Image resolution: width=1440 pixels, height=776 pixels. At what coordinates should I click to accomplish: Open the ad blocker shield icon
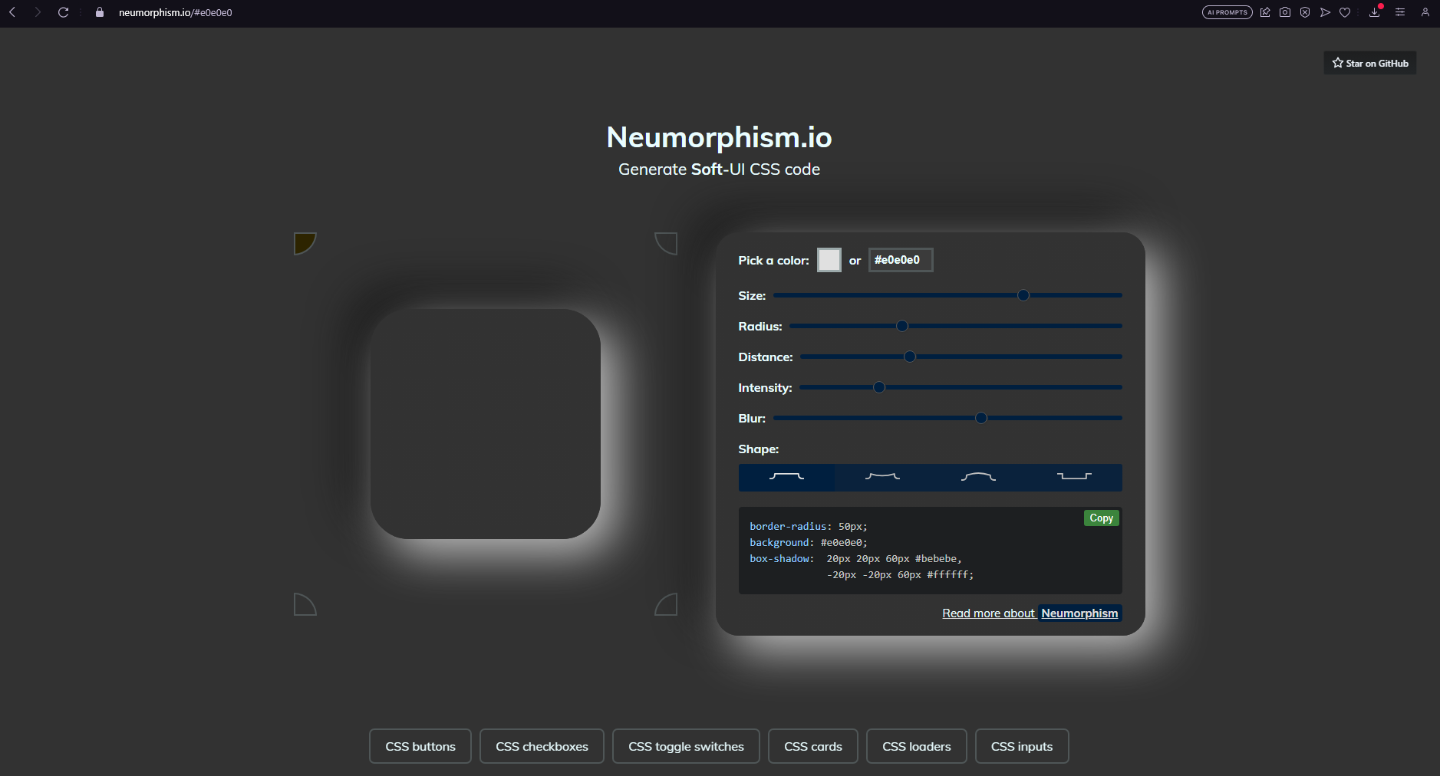tap(1305, 12)
